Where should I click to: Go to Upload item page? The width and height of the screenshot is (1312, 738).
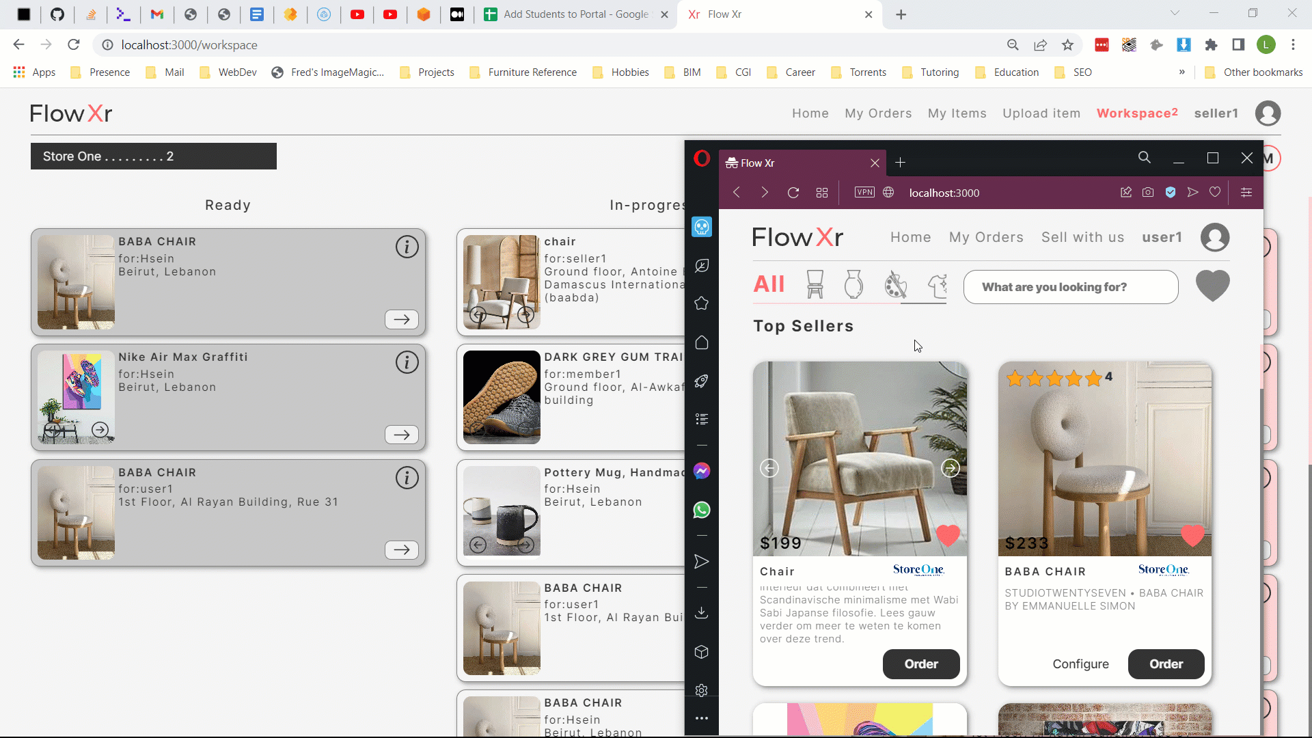tap(1041, 113)
